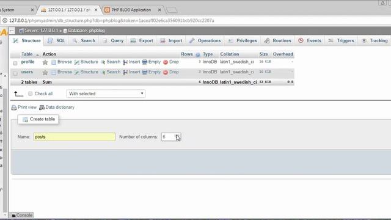Click Number of columns stepper arrows

(178, 137)
